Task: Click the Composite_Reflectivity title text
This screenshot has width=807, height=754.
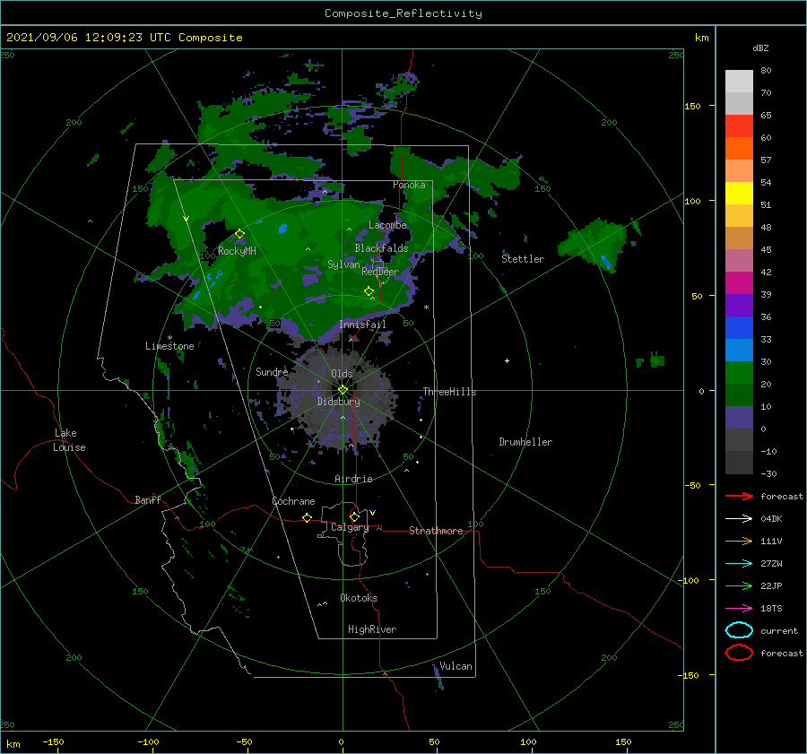Action: [x=403, y=13]
